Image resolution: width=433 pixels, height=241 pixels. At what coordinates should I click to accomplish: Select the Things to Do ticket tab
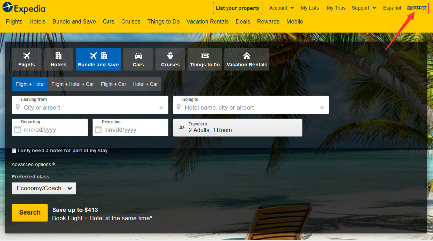(205, 59)
